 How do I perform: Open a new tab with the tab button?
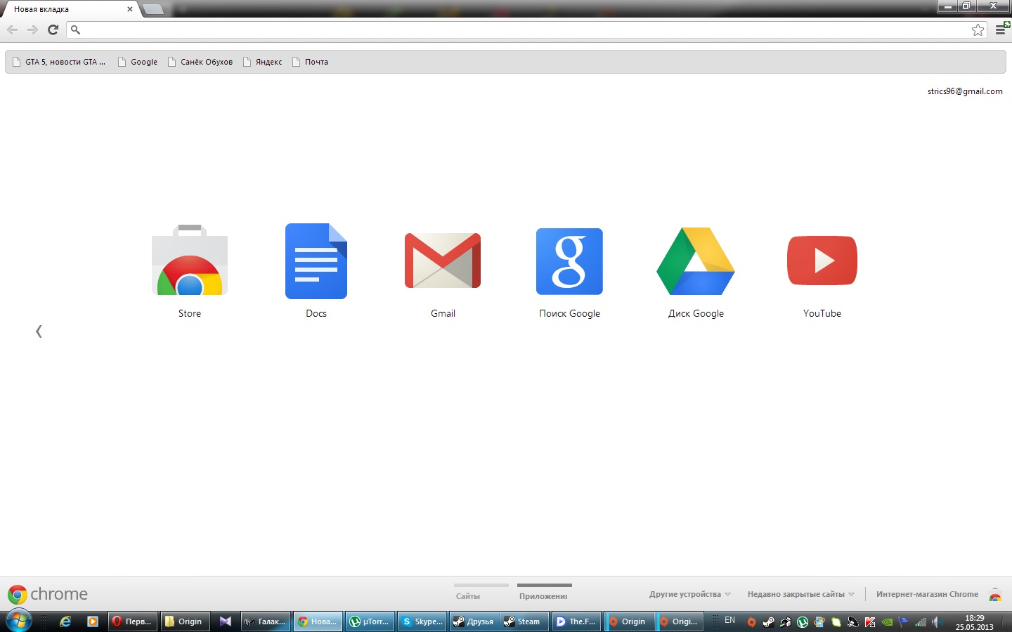tap(153, 9)
